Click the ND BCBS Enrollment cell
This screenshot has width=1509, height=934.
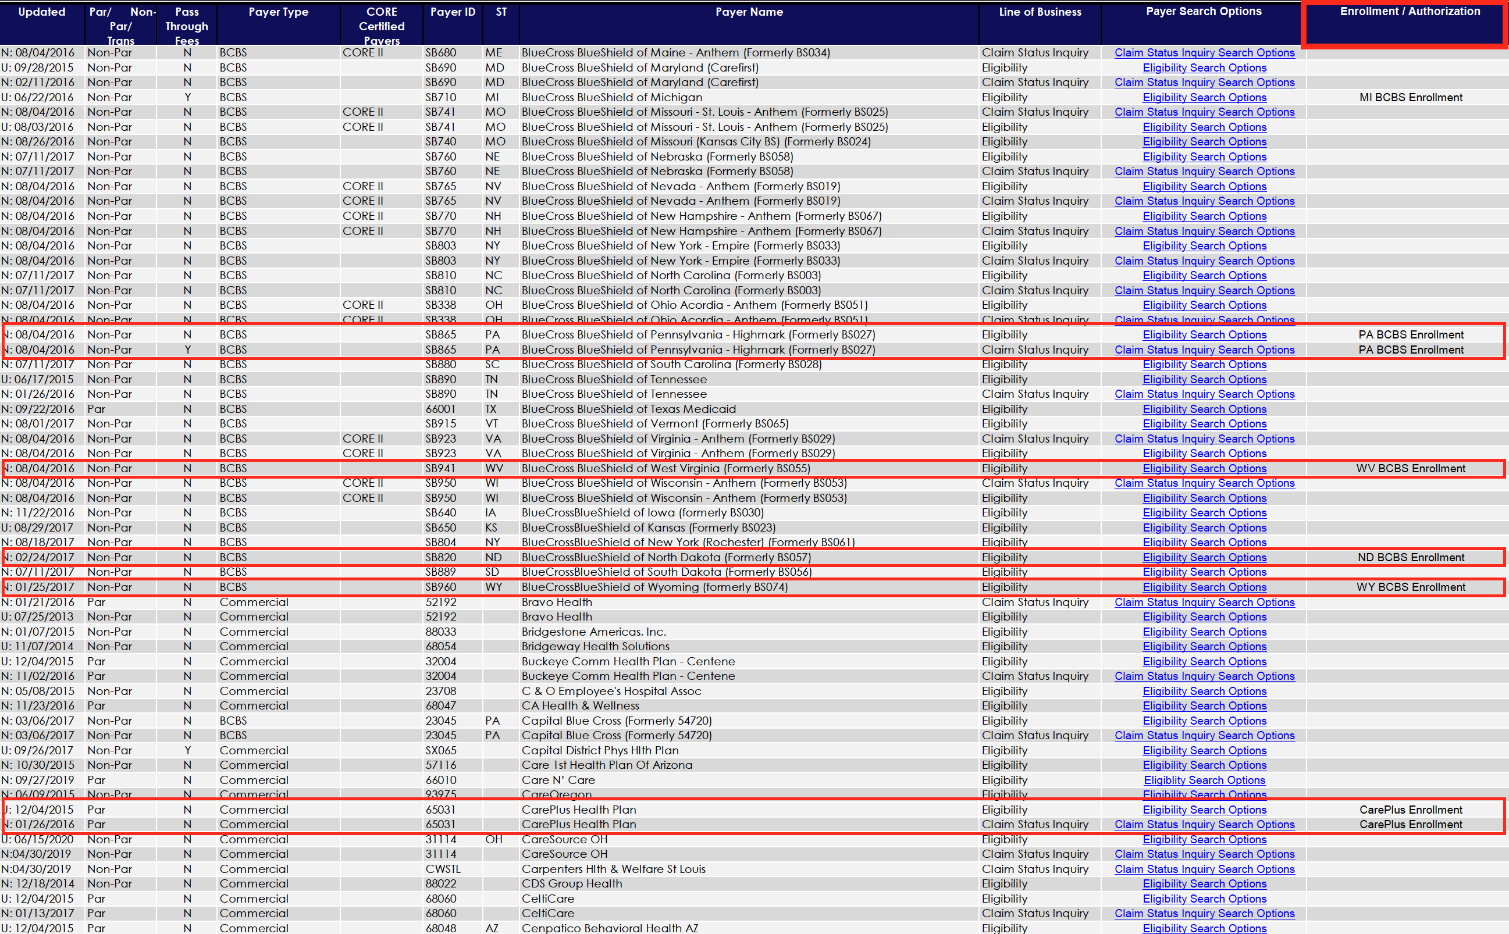[x=1410, y=557]
